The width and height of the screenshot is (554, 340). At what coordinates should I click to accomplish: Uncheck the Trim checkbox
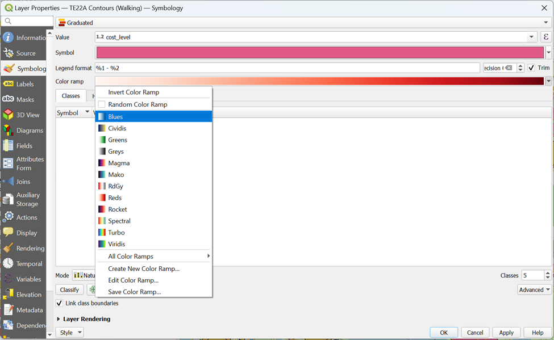(531, 68)
